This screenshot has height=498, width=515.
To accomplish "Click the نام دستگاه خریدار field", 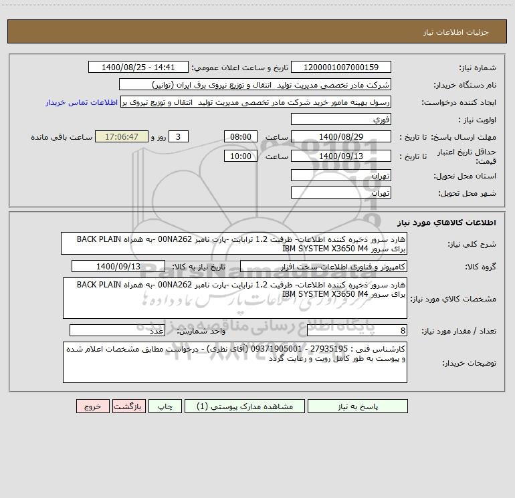I will [x=255, y=84].
